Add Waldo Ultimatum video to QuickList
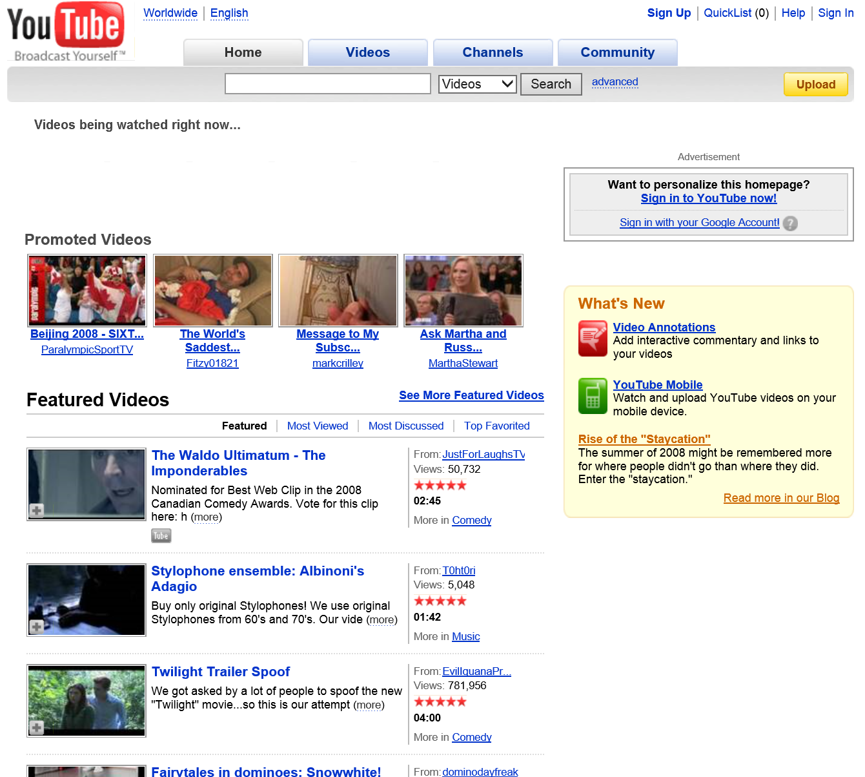 [37, 510]
